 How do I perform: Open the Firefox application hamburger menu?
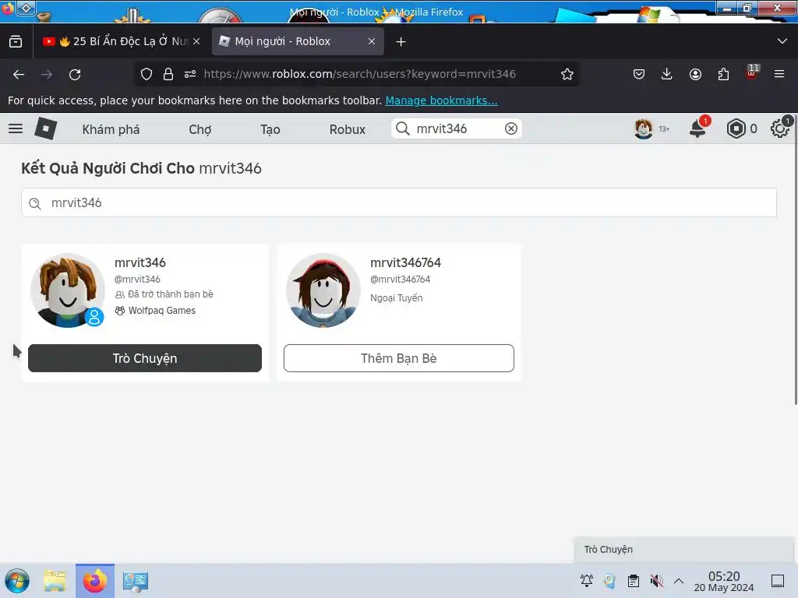pos(779,74)
